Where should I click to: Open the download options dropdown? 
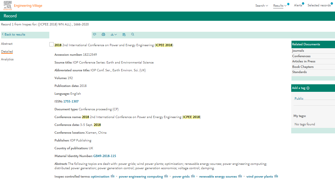click(114, 34)
